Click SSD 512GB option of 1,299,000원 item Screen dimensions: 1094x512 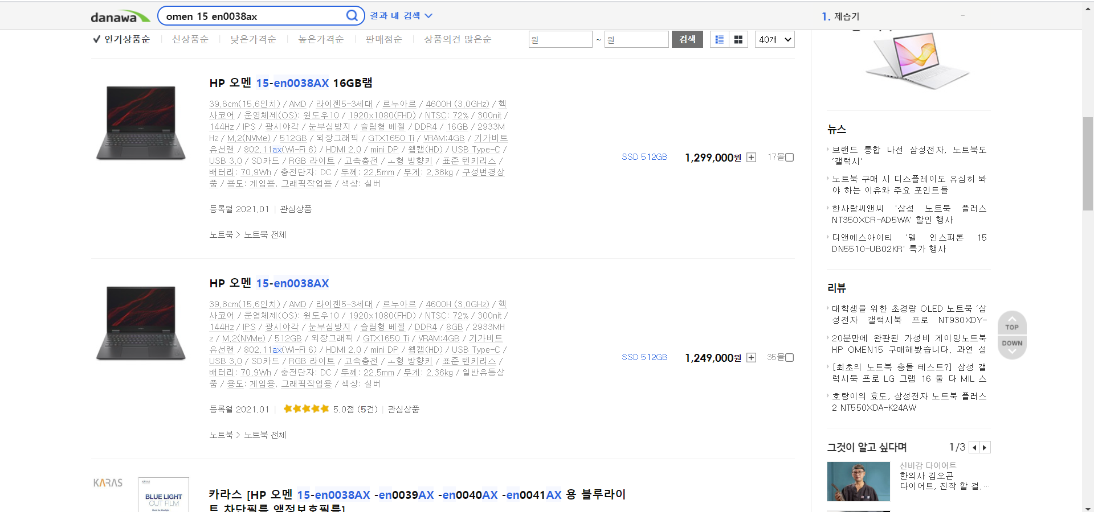tap(644, 157)
